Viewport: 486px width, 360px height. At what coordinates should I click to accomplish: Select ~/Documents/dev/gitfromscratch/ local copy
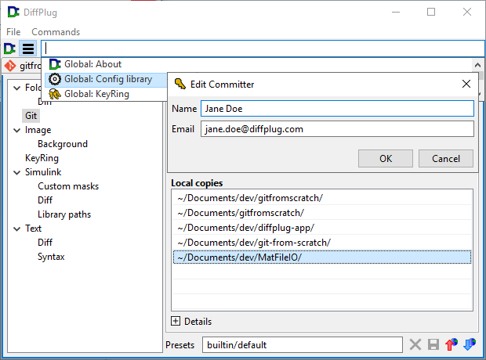[322, 198]
